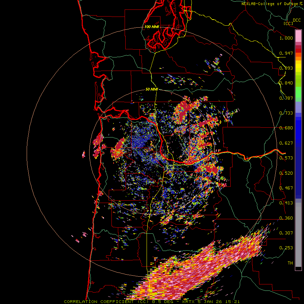Click the DCC label above the color scale

tap(297, 20)
